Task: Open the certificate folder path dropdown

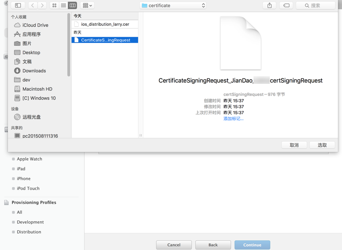Action: point(173,6)
